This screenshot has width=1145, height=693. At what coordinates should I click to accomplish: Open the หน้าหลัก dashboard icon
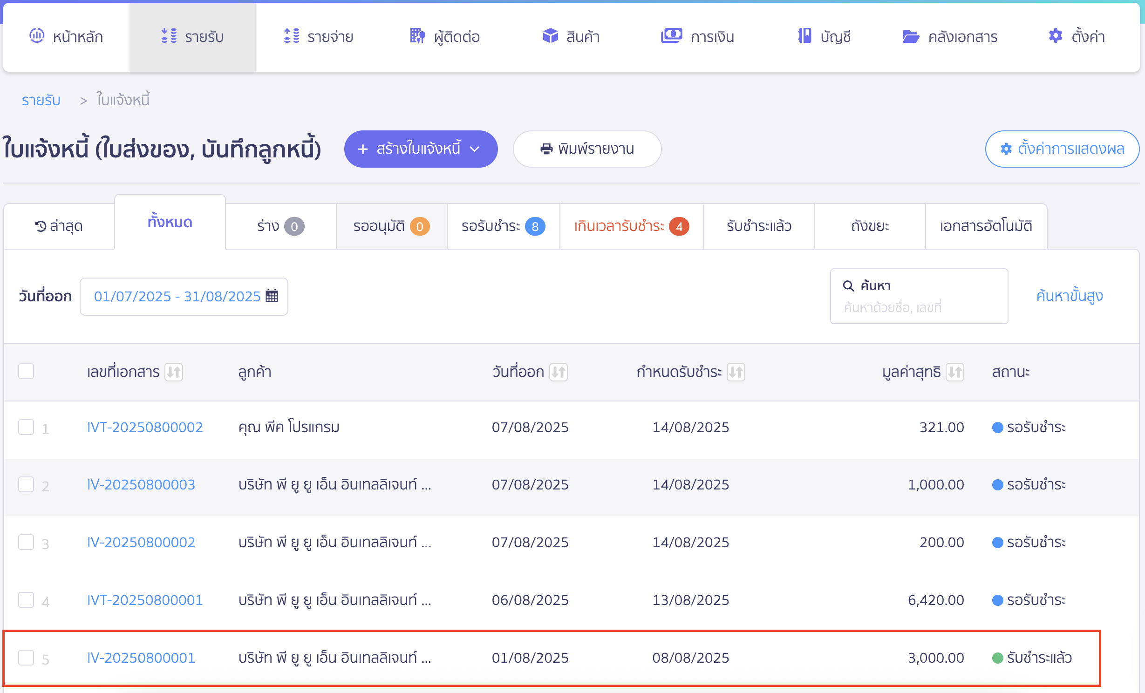(37, 36)
